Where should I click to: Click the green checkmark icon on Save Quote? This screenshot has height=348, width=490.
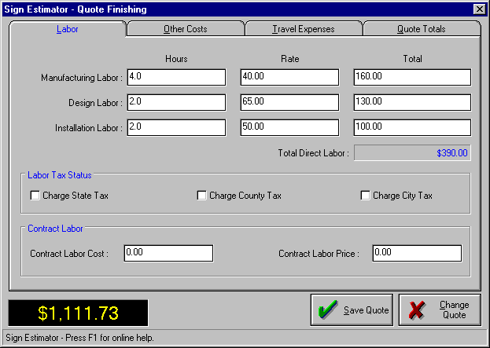pos(329,310)
